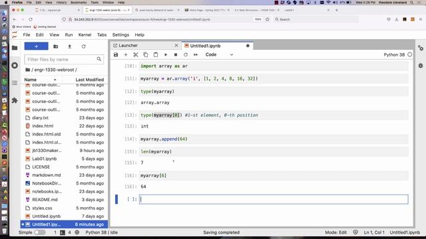Click the empty active code cell
The image size is (426, 239).
(274, 199)
